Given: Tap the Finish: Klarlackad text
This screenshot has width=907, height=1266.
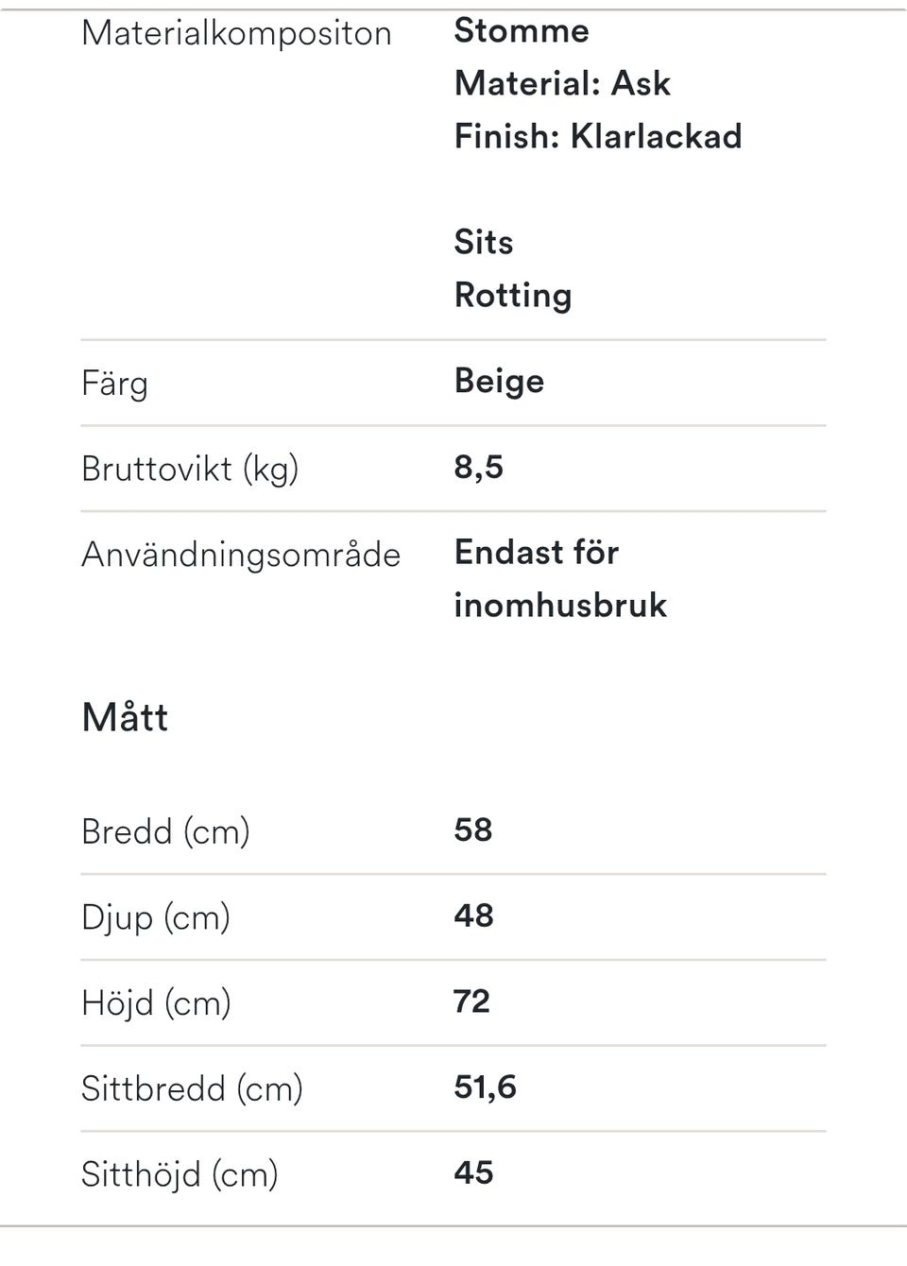Looking at the screenshot, I should tap(598, 137).
